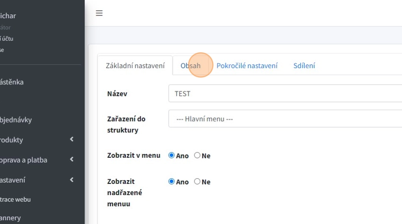This screenshot has width=402, height=224.
Task: Click the account settings link ending 'účtu'
Action: click(7, 39)
